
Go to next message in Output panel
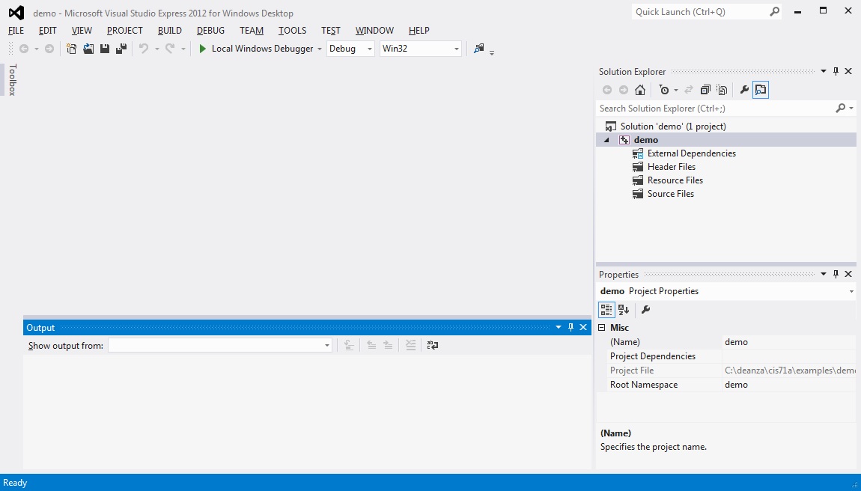[x=389, y=345]
